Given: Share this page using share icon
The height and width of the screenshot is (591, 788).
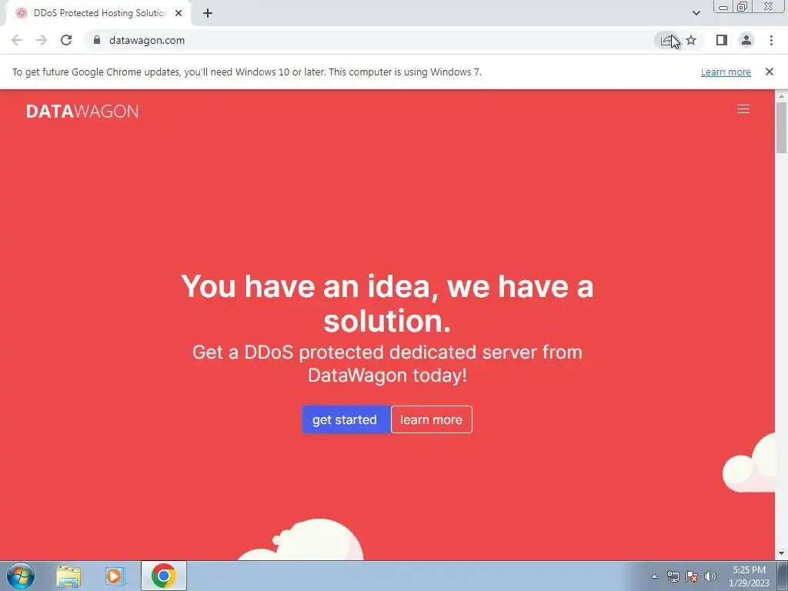Looking at the screenshot, I should click(x=666, y=40).
